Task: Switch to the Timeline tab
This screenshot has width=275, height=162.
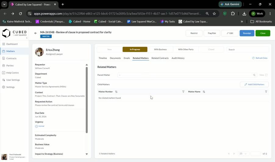Action: tap(103, 58)
